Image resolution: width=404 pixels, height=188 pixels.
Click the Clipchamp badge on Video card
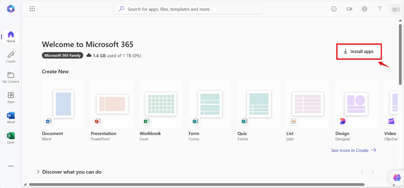(392, 121)
